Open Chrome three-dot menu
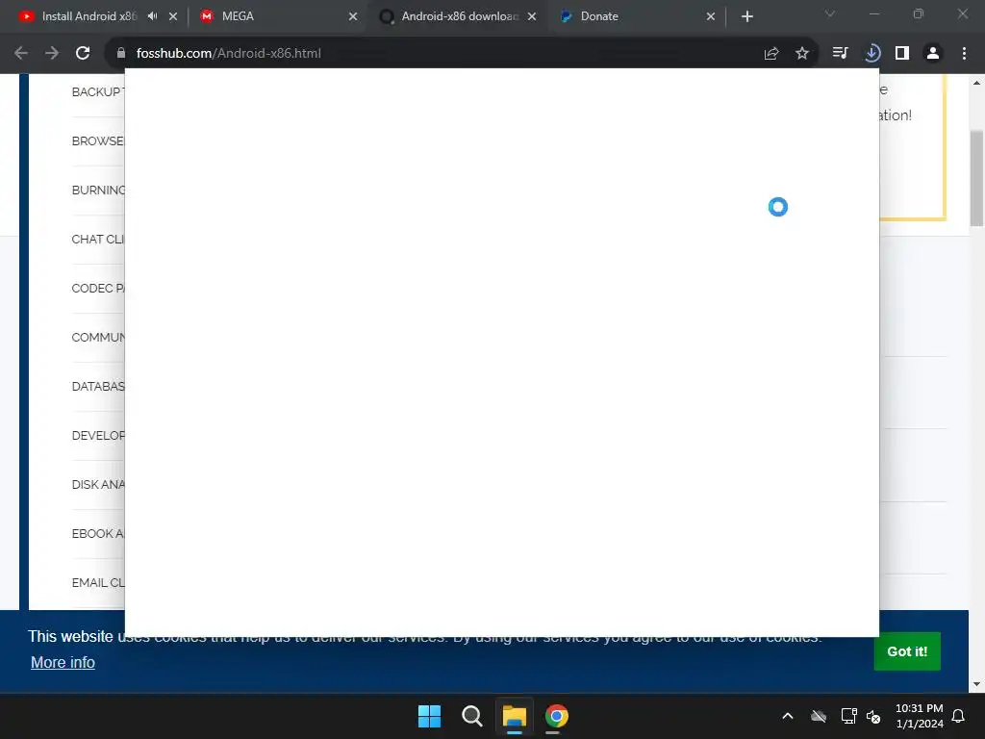 pos(964,54)
